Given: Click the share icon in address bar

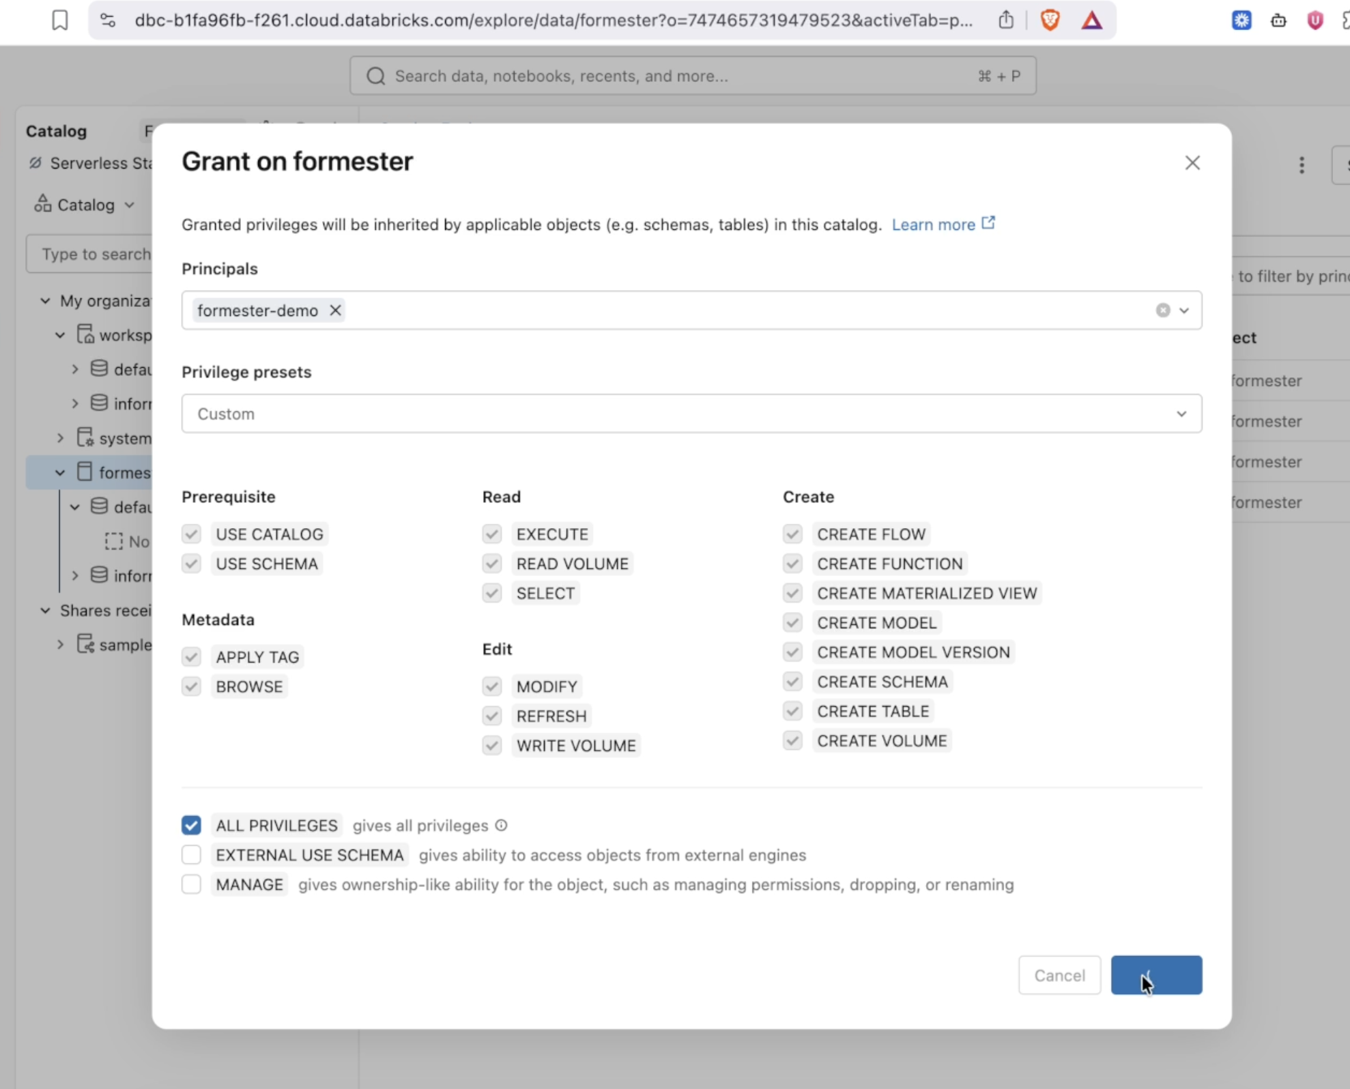Looking at the screenshot, I should click(1006, 20).
